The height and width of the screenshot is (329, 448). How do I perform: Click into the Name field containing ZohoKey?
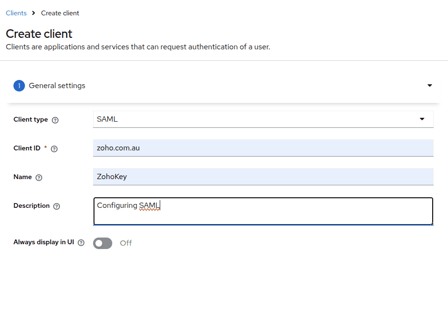(263, 177)
